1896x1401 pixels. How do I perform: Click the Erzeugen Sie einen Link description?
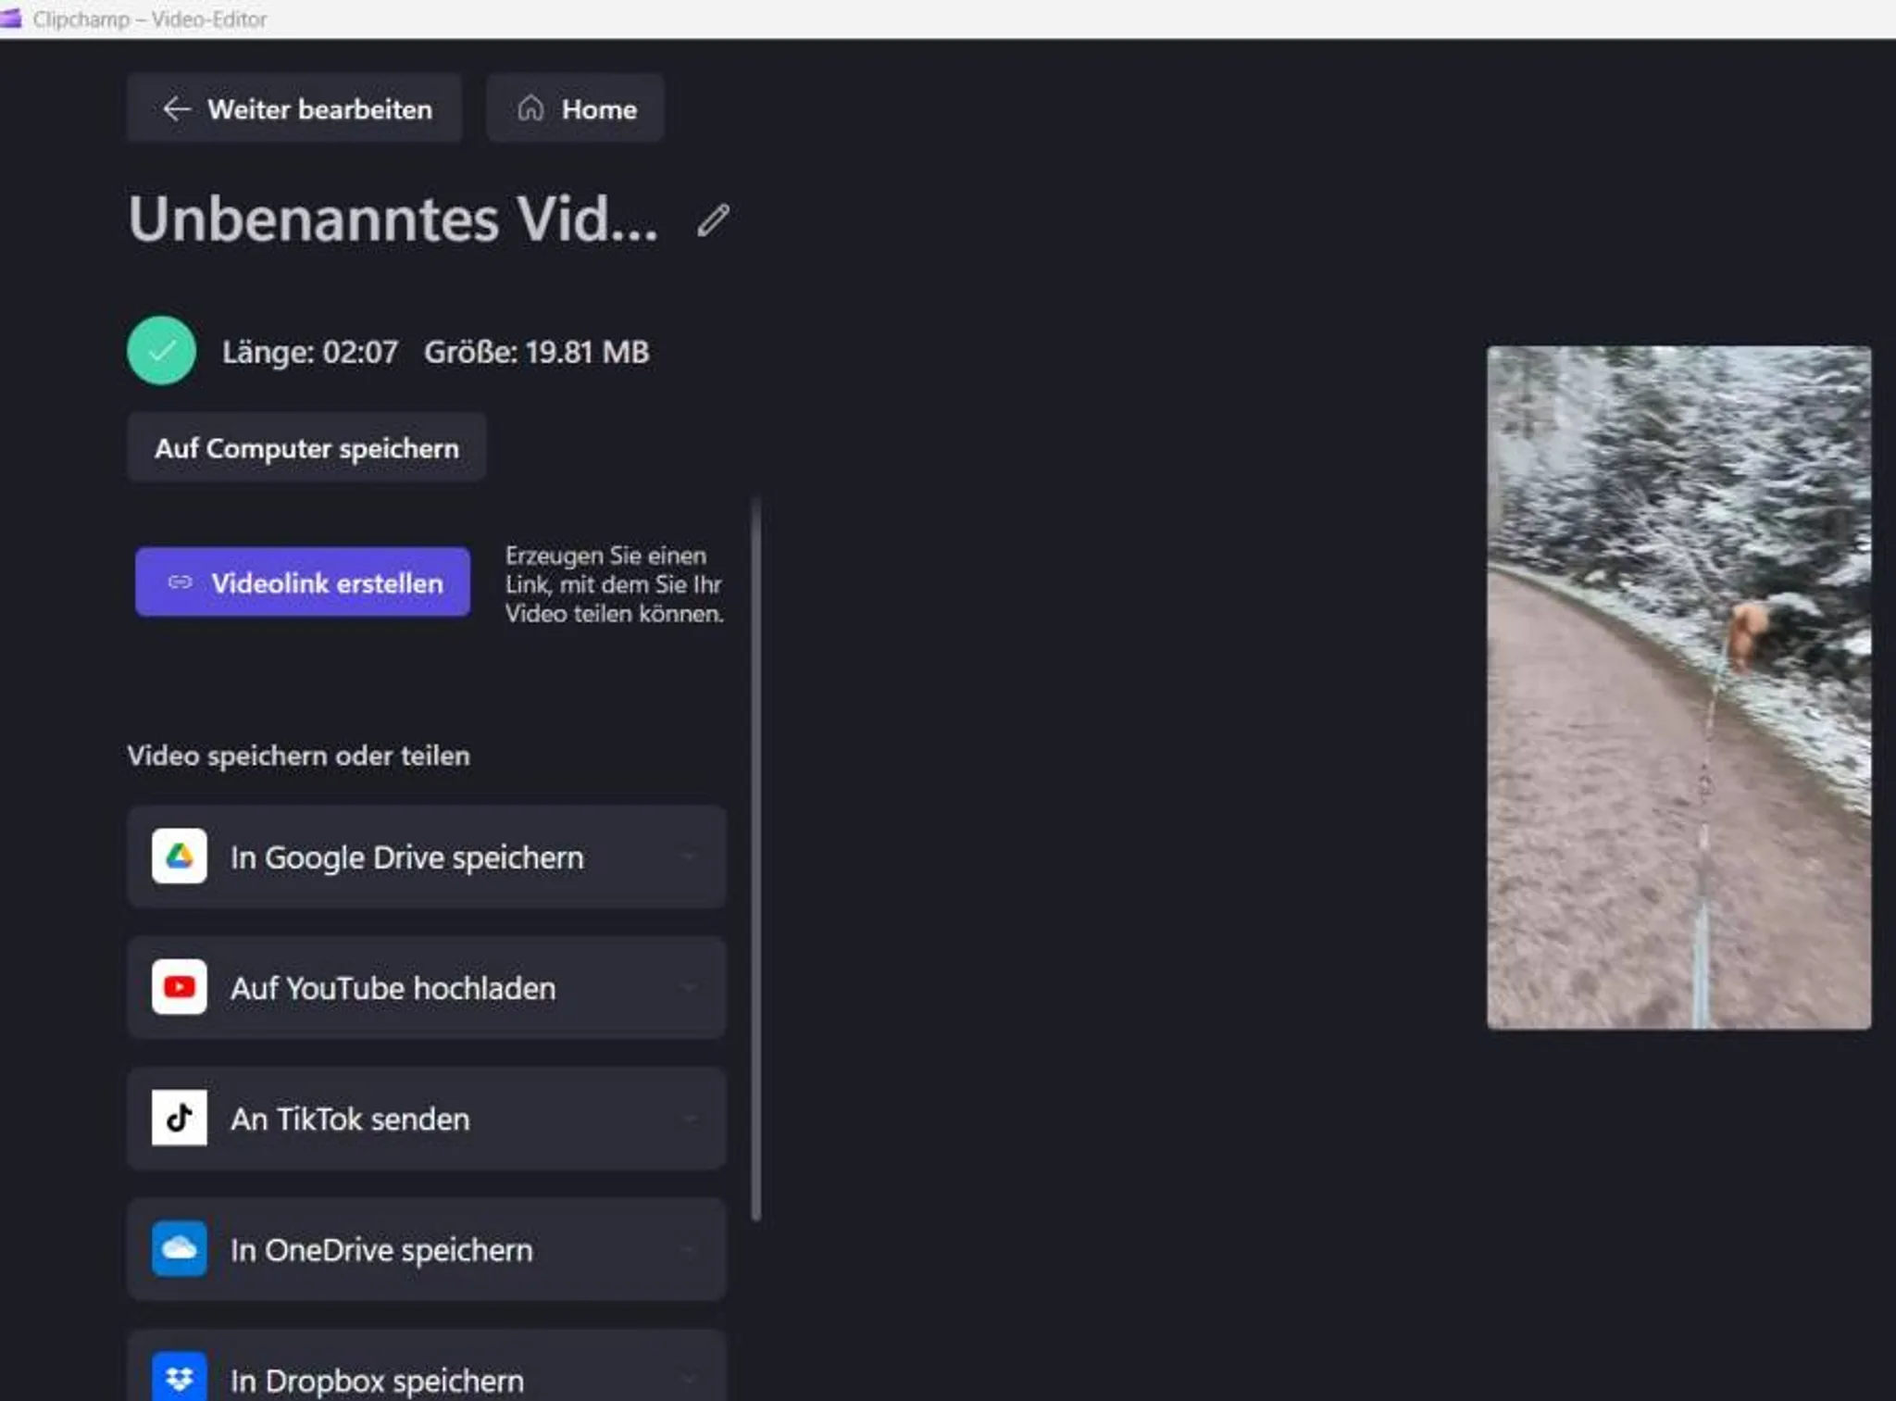[x=614, y=584]
